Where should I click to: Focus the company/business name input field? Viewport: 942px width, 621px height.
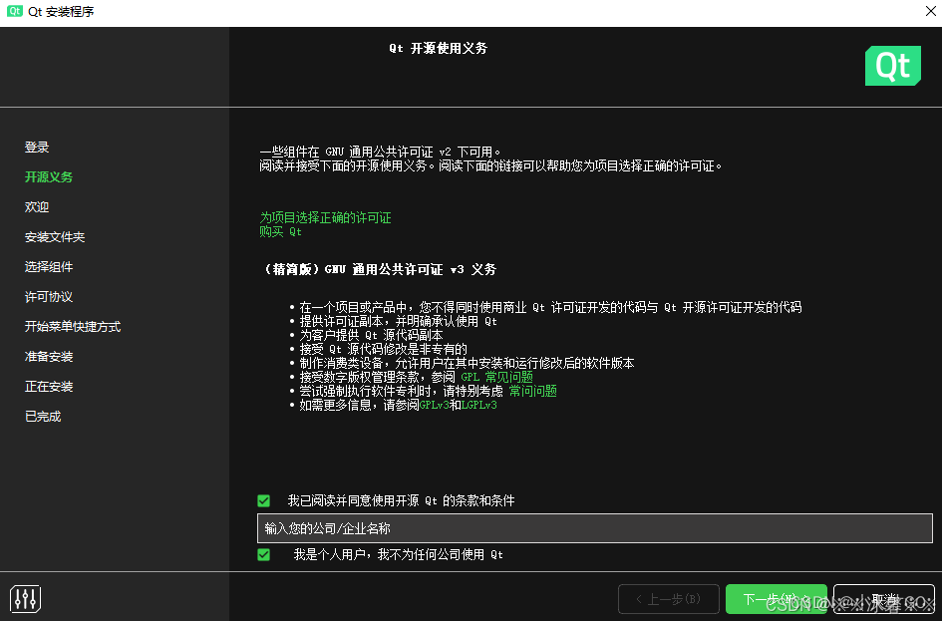[x=595, y=528]
